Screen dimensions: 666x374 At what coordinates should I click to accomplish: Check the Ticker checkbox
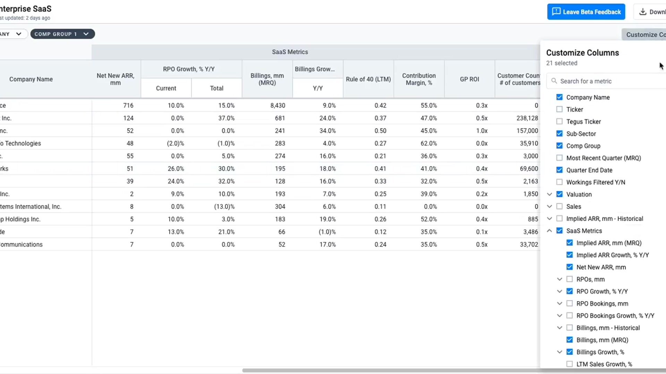coord(559,109)
